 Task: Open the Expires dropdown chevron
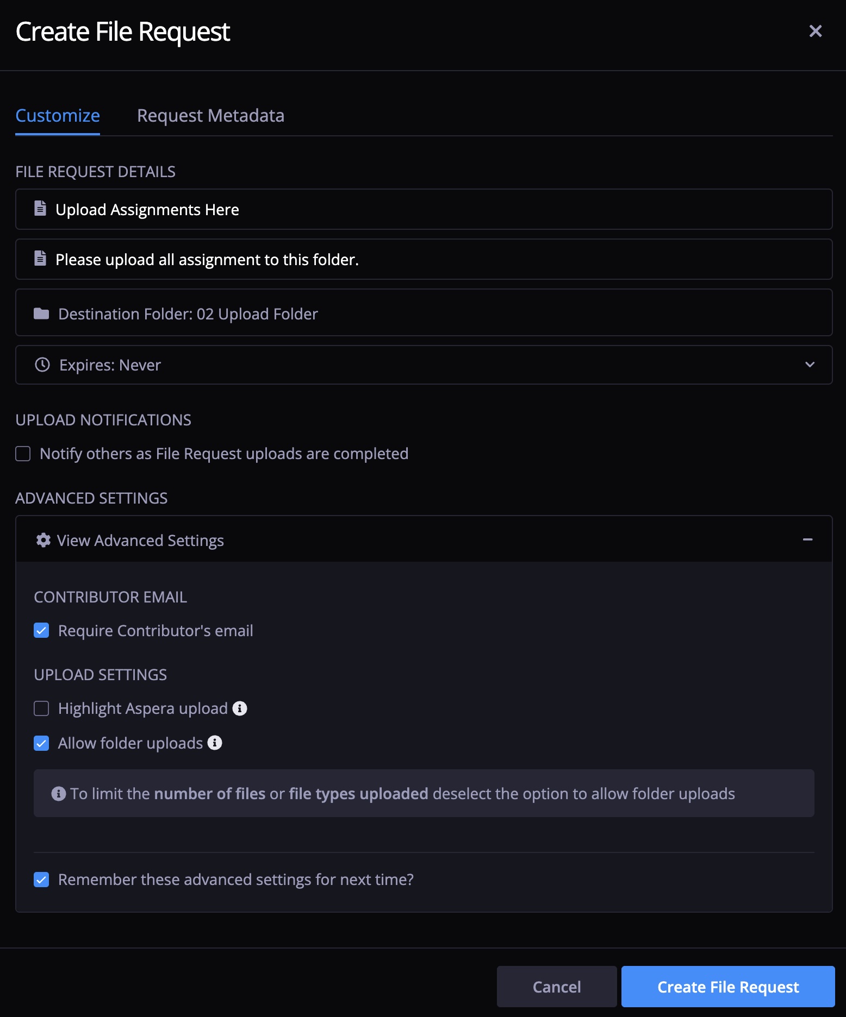point(810,365)
